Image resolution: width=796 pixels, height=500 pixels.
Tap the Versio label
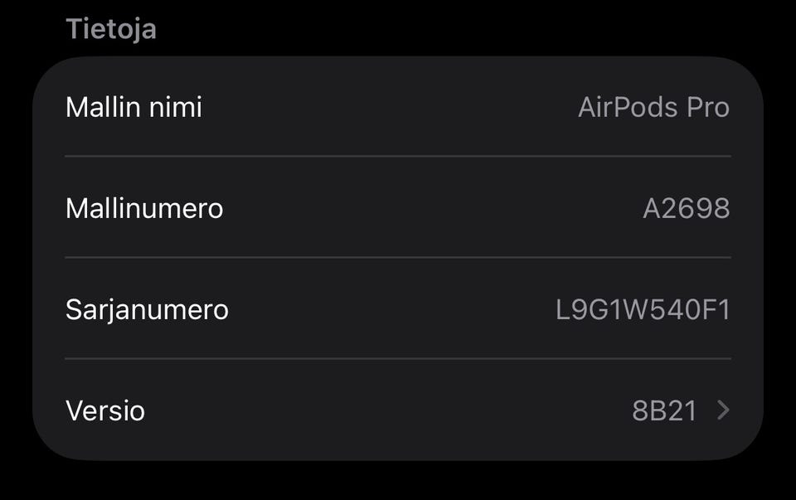coord(105,410)
